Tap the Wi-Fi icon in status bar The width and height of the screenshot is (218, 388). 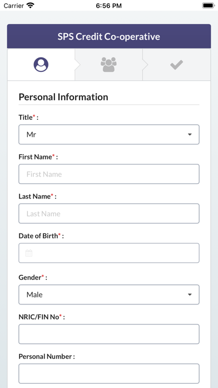pos(31,6)
